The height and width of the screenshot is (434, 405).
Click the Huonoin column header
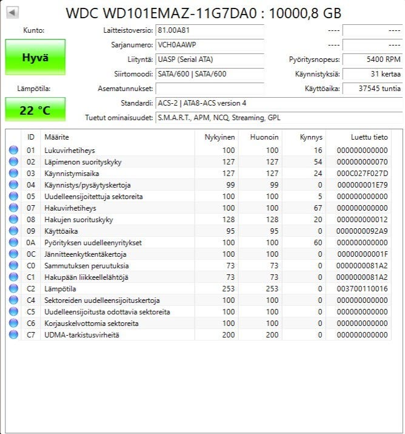click(x=260, y=137)
